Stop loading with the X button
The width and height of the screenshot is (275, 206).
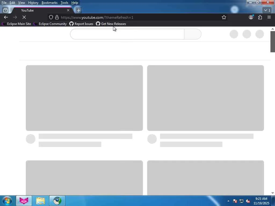tap(24, 17)
